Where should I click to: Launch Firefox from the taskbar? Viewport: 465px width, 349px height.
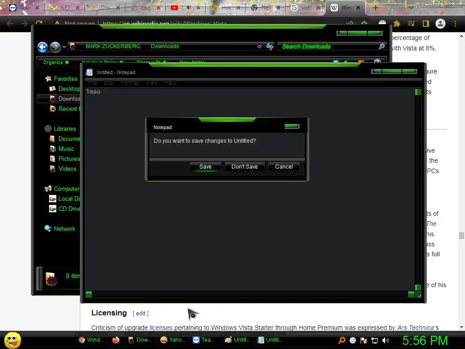click(116, 340)
